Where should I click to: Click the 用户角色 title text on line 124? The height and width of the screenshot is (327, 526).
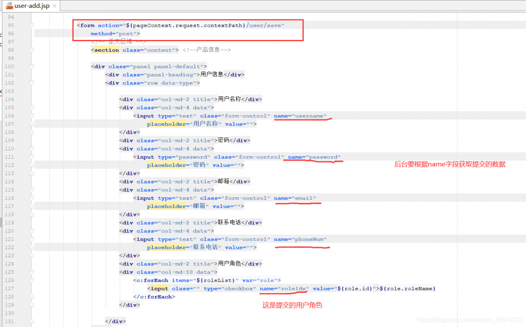(229, 264)
